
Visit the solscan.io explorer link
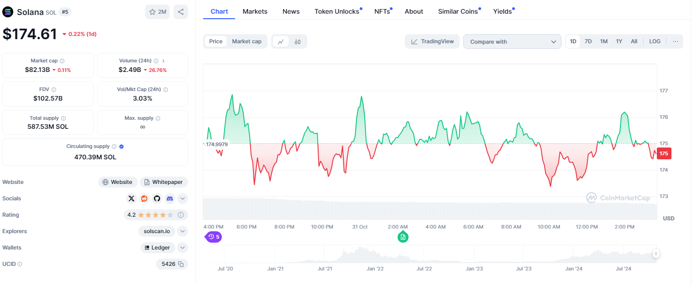(x=157, y=231)
